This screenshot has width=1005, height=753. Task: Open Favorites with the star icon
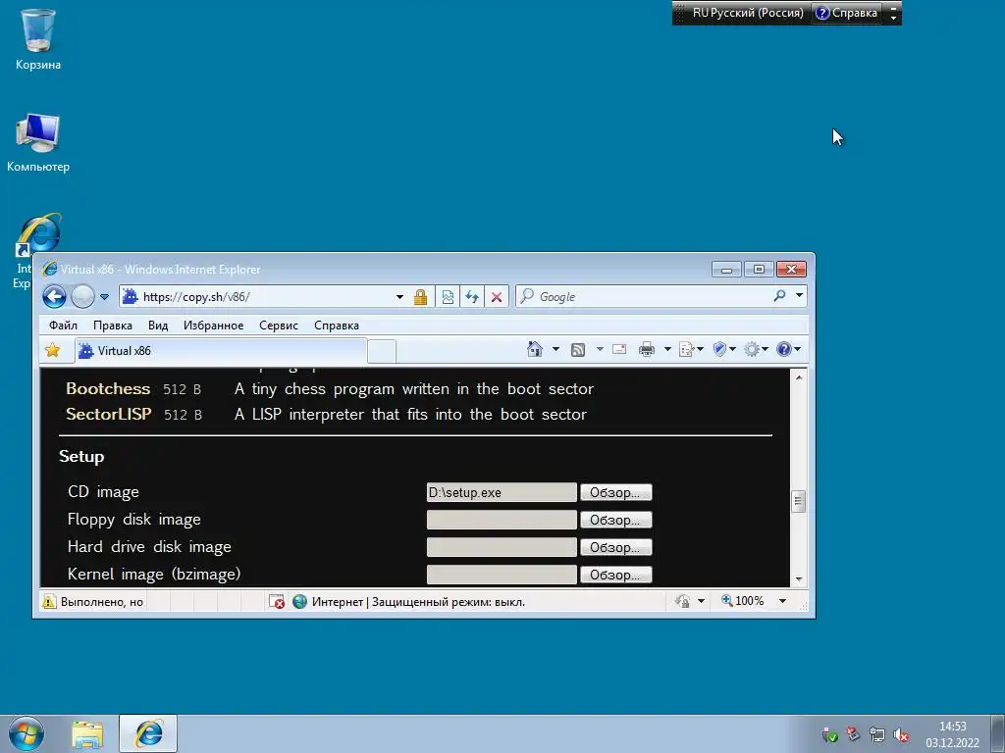53,350
